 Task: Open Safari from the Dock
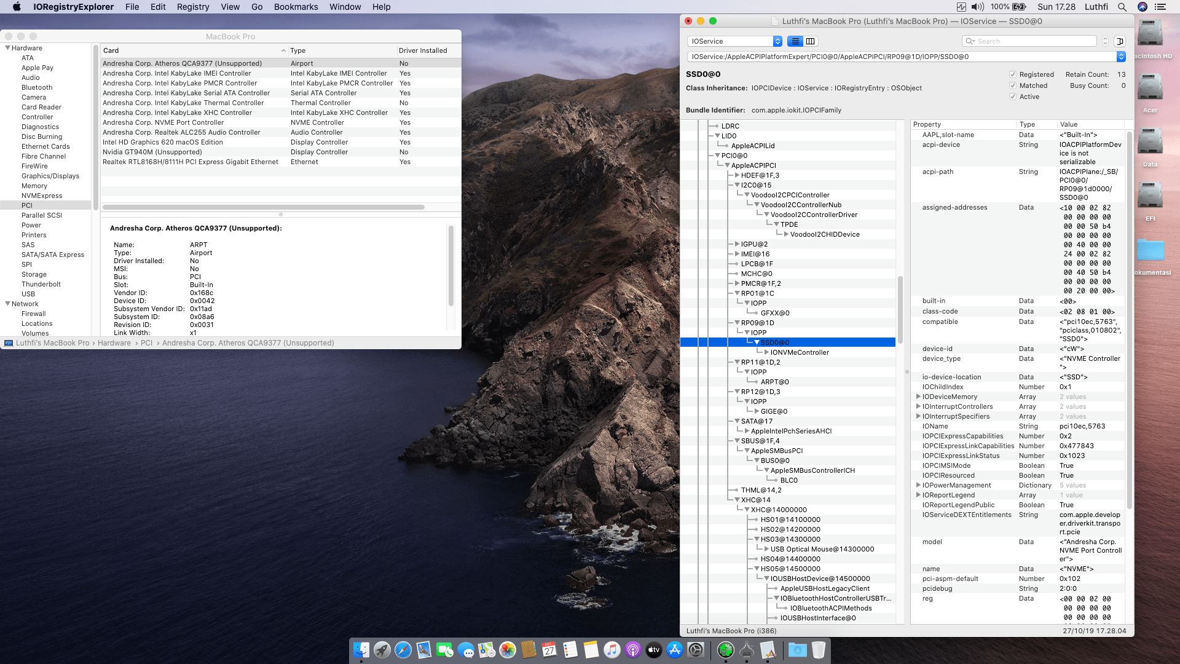pos(403,650)
